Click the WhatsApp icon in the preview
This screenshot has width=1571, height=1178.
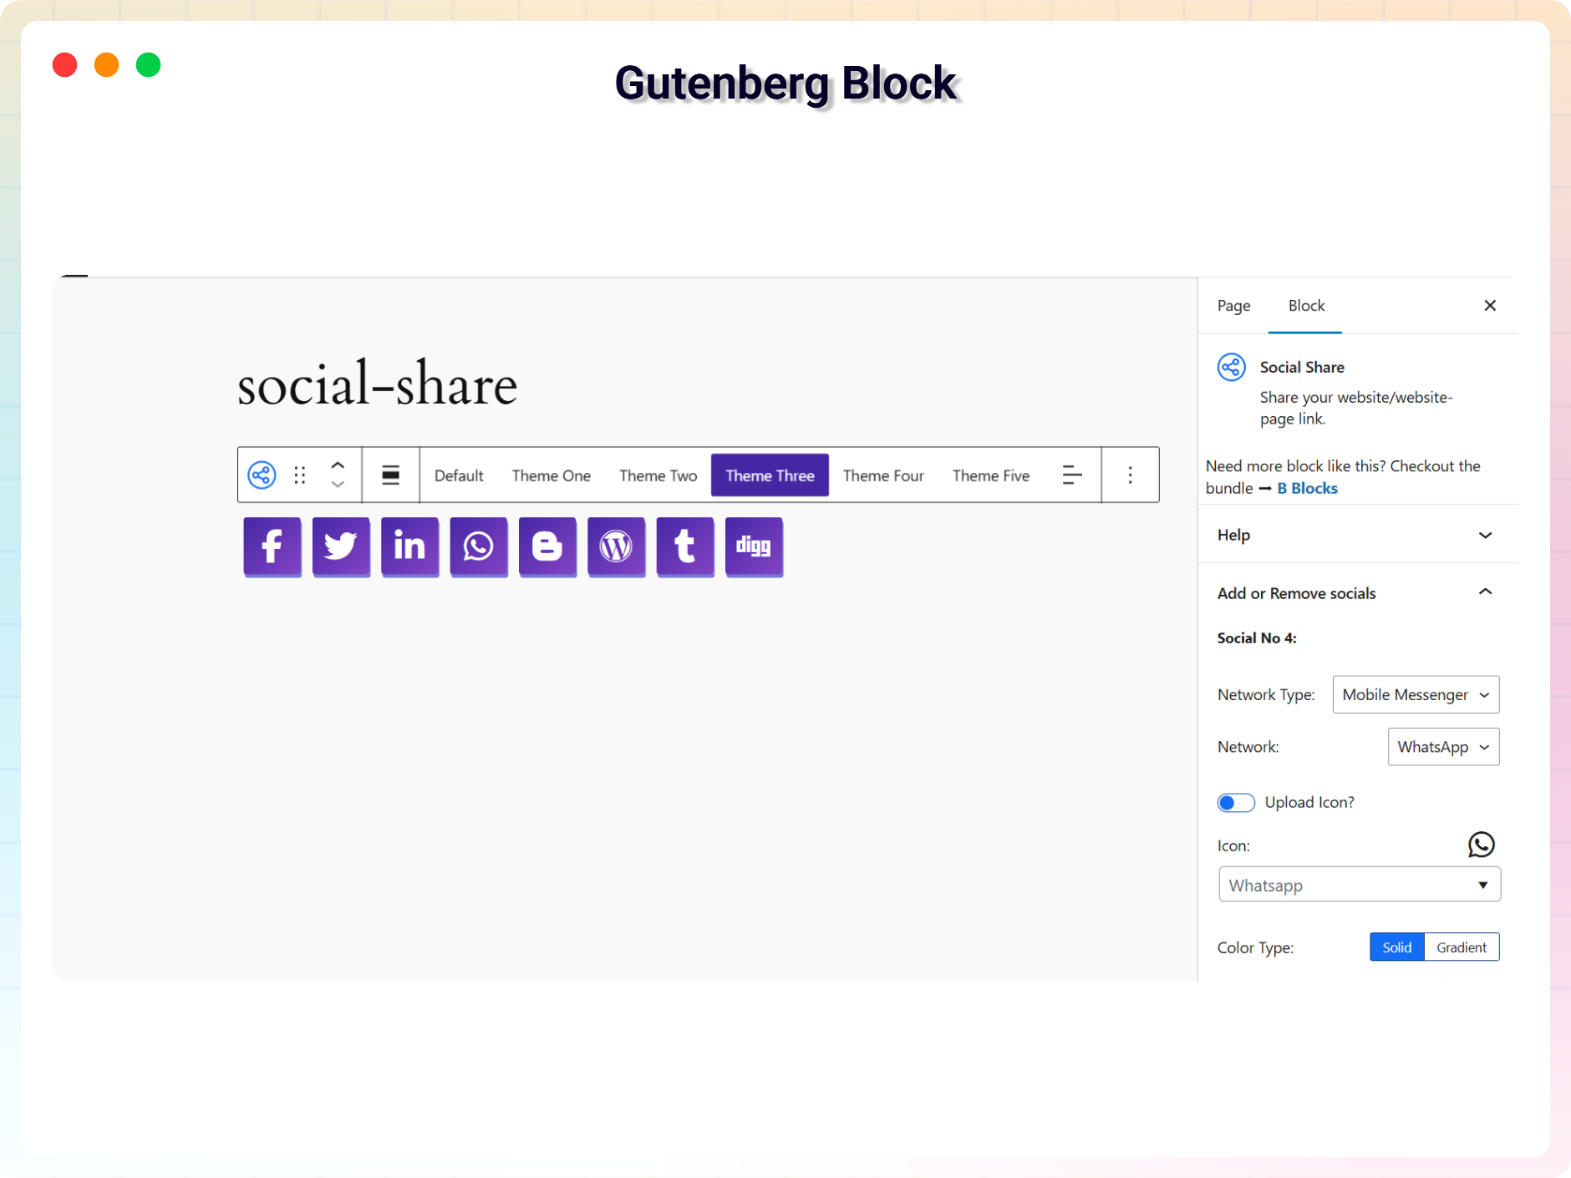point(478,546)
